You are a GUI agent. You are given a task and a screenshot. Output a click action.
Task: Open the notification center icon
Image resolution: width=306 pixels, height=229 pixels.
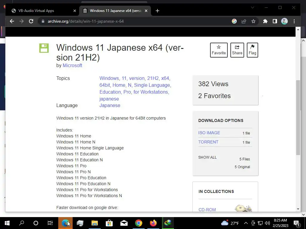point(296,223)
